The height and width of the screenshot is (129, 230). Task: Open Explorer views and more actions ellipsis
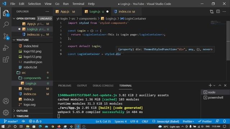point(47,11)
